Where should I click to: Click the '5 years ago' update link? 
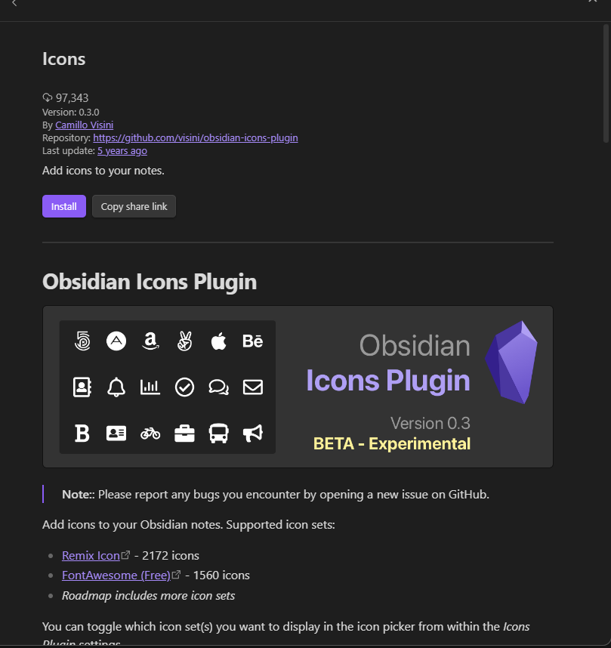[x=122, y=150]
